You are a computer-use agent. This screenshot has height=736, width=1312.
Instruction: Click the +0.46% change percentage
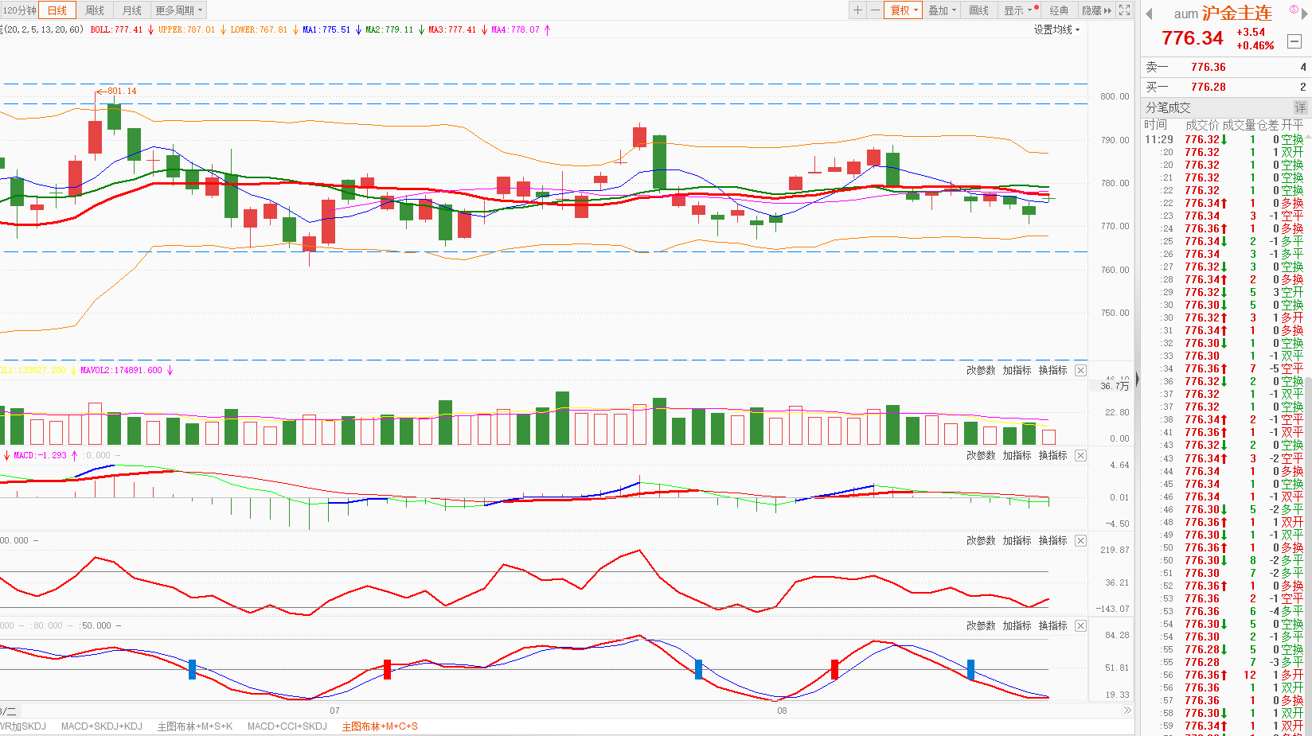coord(1255,45)
